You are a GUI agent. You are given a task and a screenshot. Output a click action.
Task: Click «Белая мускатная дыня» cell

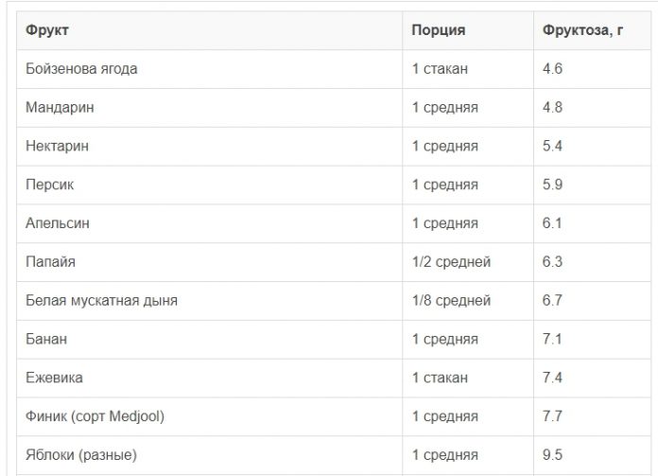102,301
